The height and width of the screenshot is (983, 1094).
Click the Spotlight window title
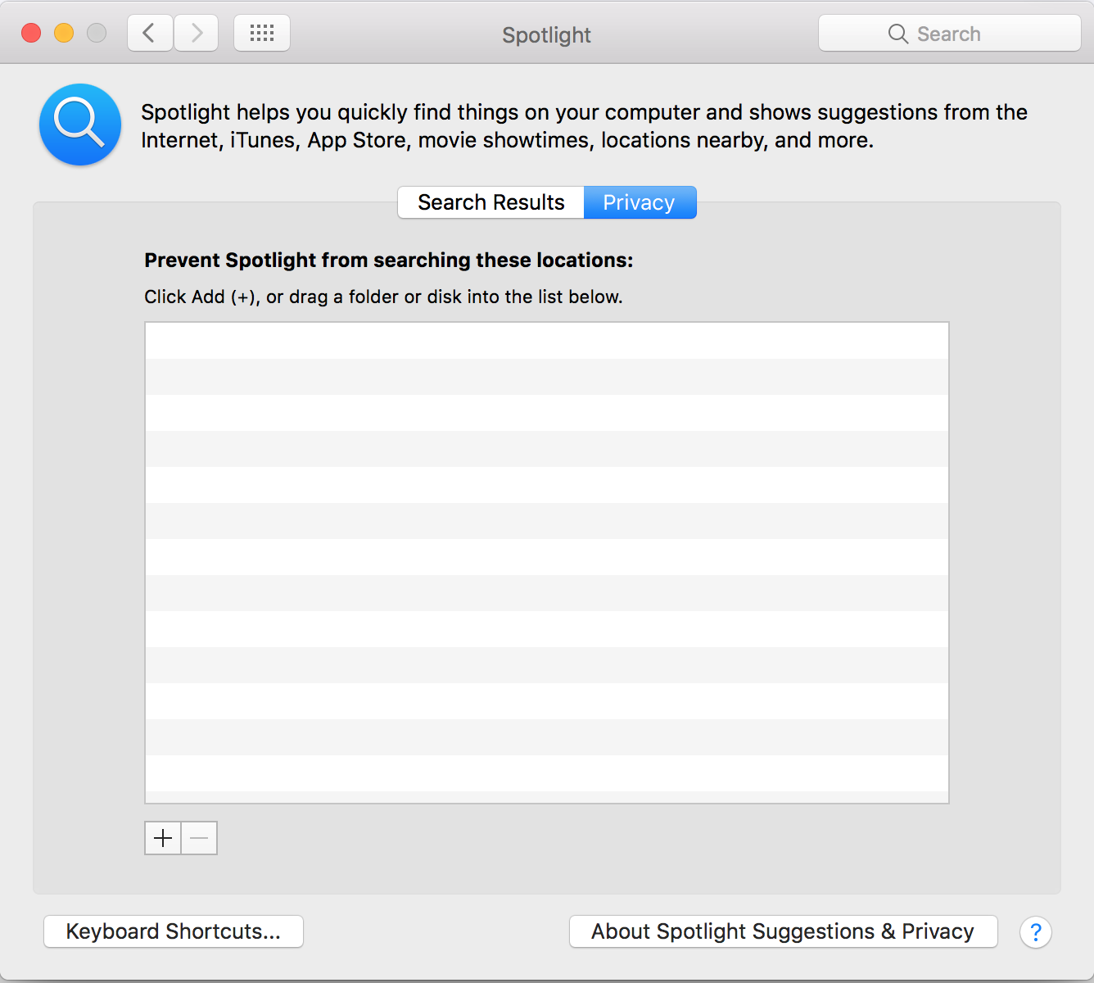tap(547, 35)
